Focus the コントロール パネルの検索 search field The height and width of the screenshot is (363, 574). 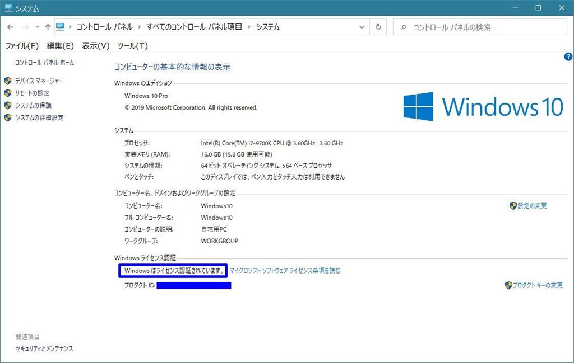click(480, 27)
